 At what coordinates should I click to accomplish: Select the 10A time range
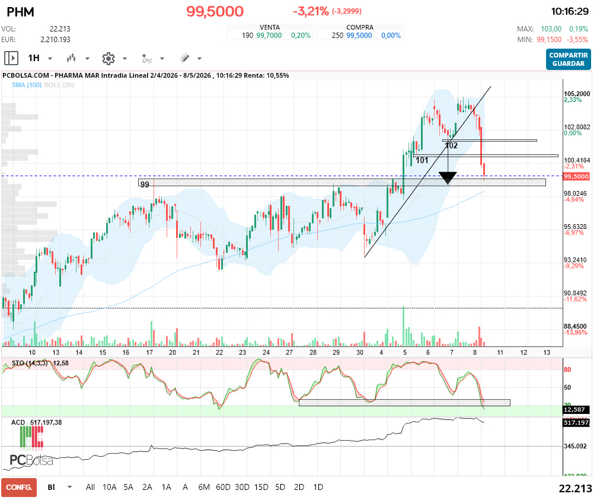pyautogui.click(x=110, y=487)
